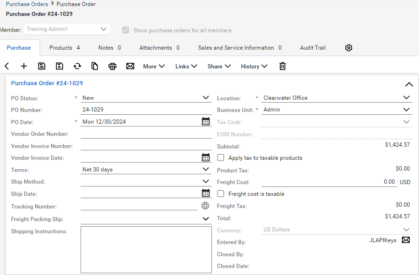
Task: Open the PO Date calendar picker
Action: [206, 122]
